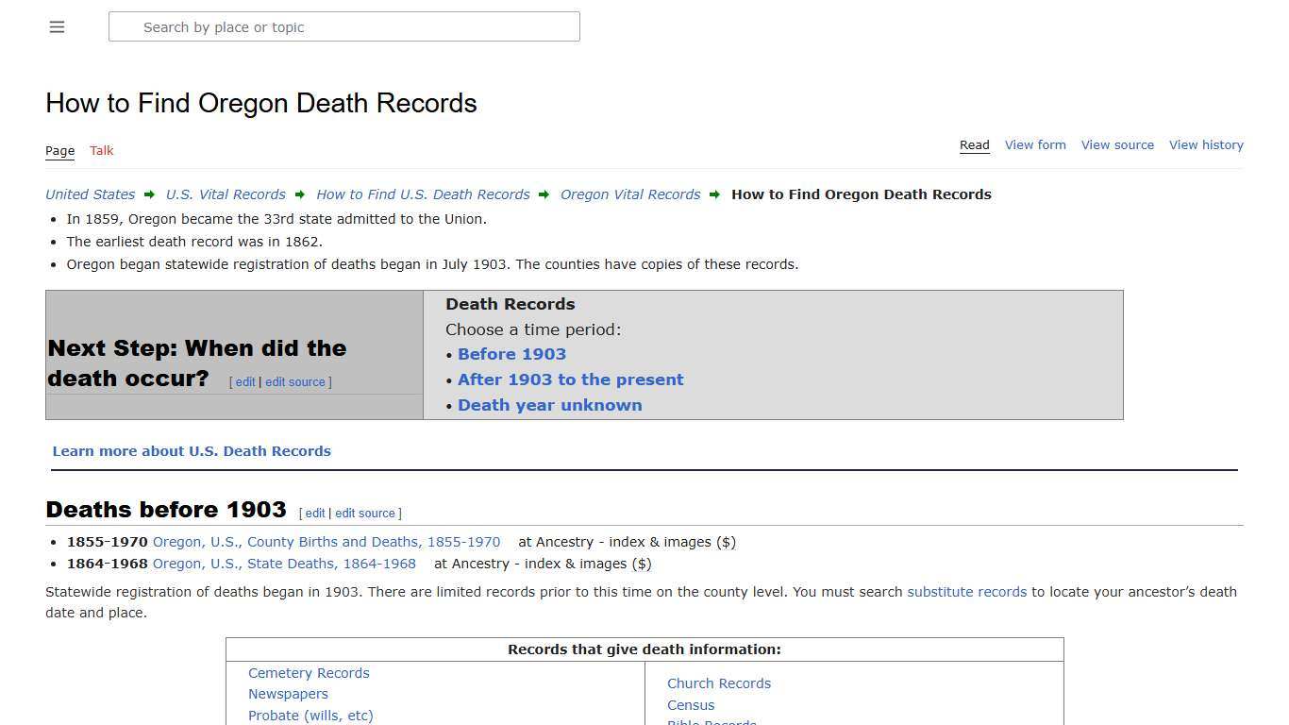This screenshot has width=1289, height=725.
Task: Open the U.S. Vital Records page
Action: pos(226,194)
